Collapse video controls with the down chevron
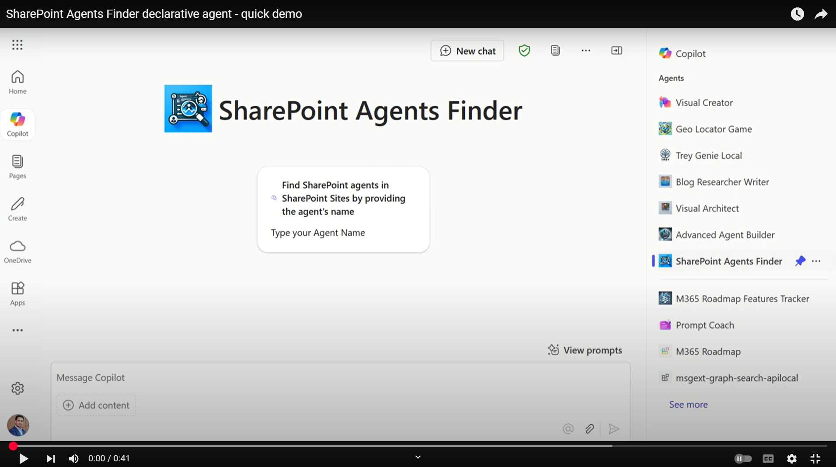 [x=417, y=457]
